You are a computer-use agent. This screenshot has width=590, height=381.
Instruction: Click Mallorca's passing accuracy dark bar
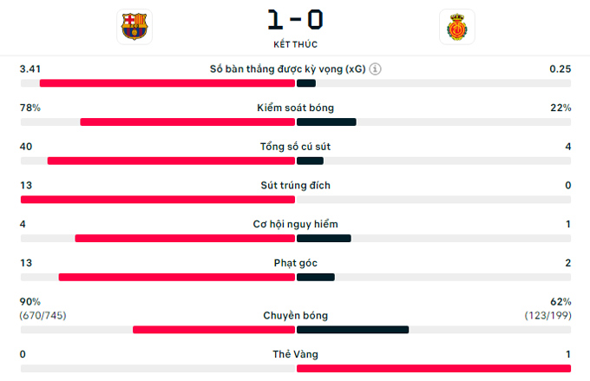(x=352, y=330)
